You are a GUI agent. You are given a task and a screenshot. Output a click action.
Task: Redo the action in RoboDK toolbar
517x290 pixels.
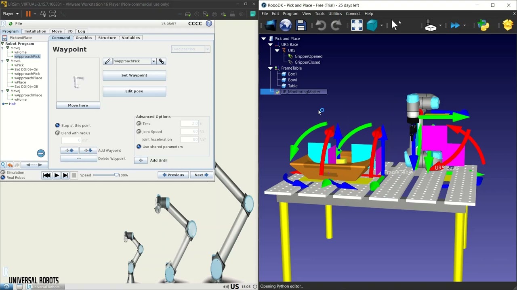(336, 25)
